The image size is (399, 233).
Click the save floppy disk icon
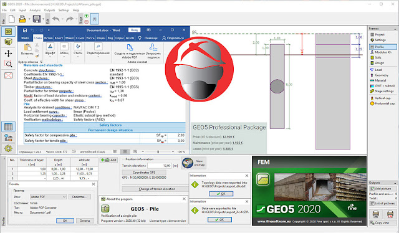click(37, 19)
